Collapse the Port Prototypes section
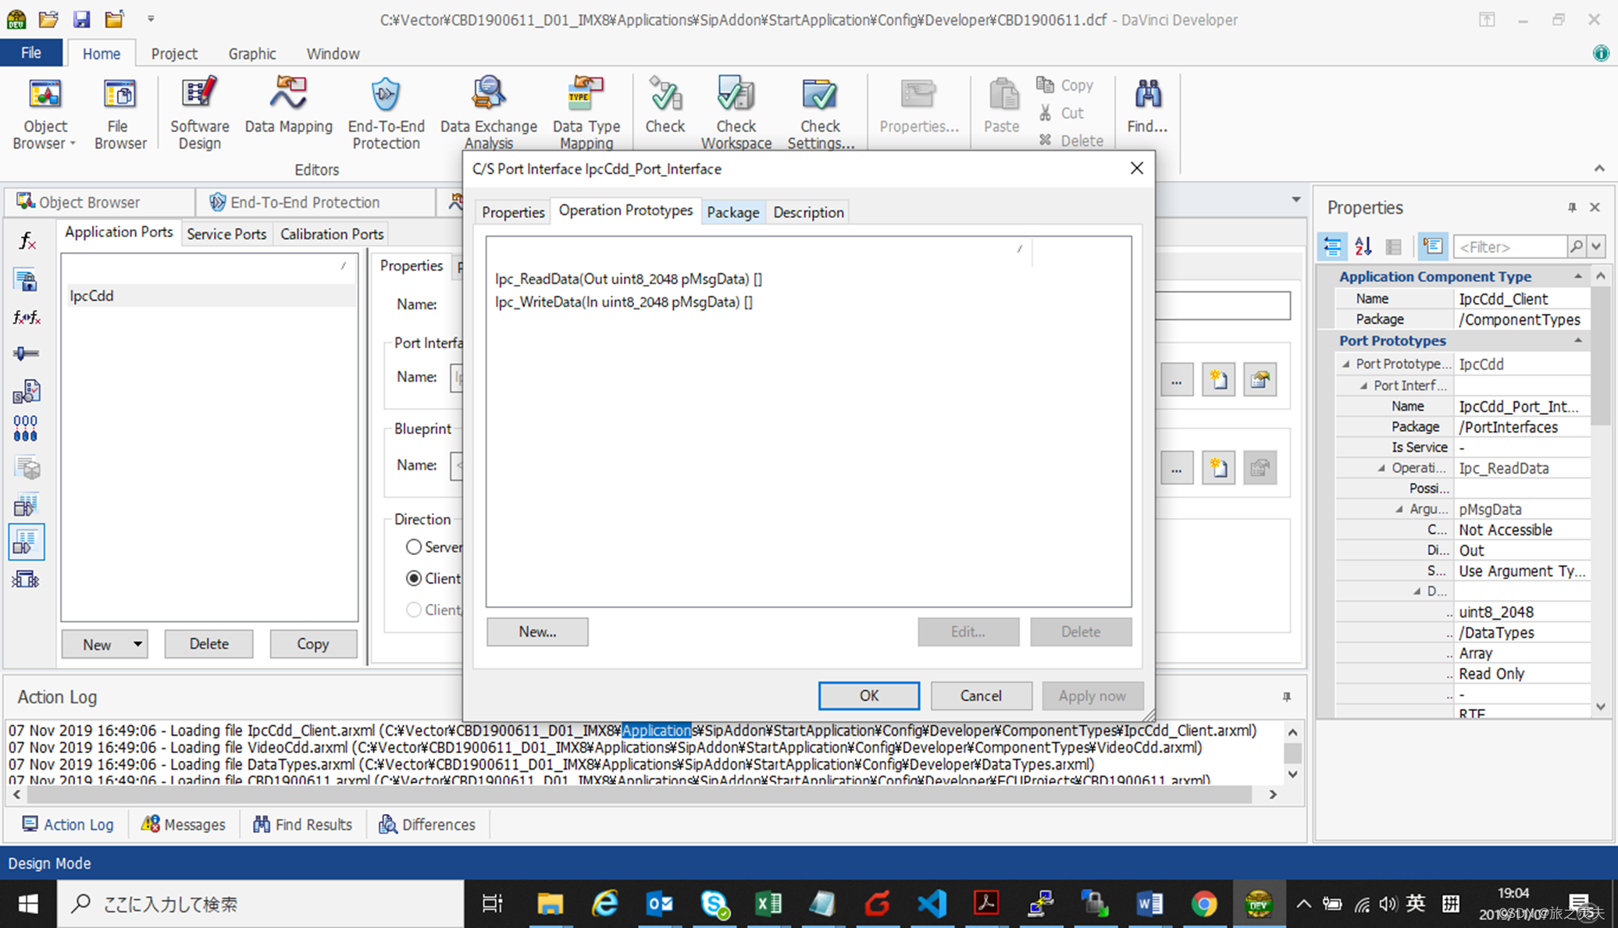1618x928 pixels. click(1577, 341)
